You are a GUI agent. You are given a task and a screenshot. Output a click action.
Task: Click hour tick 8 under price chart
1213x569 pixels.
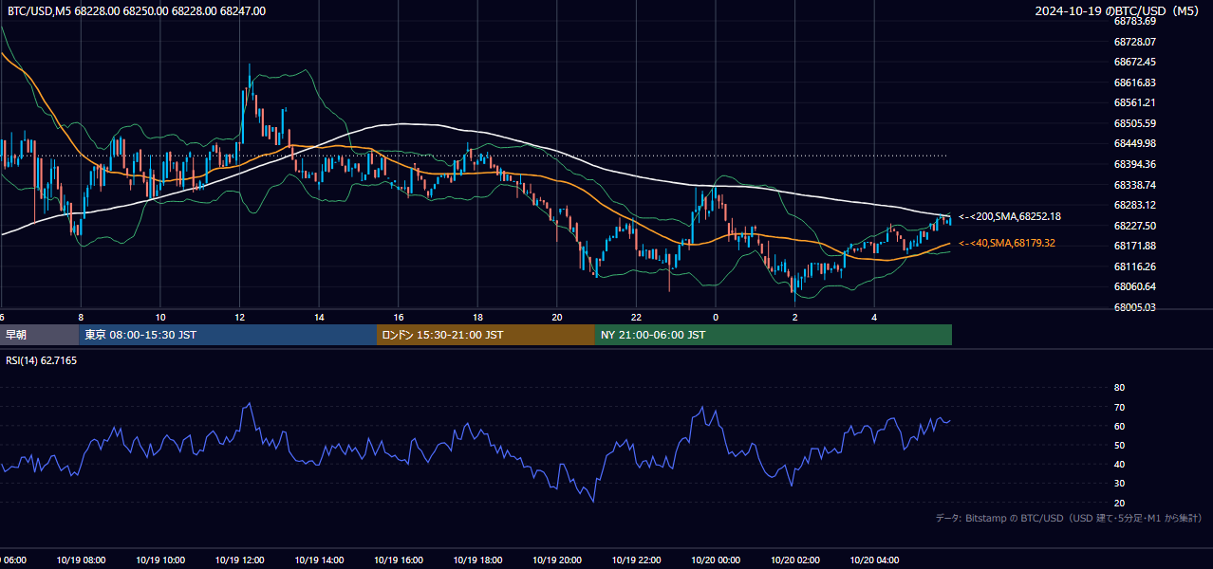[x=81, y=318]
